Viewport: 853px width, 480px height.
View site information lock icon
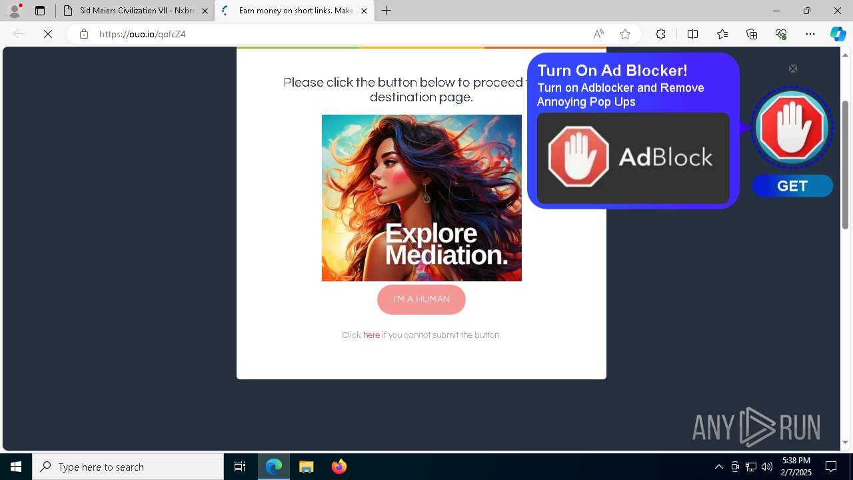tap(83, 34)
